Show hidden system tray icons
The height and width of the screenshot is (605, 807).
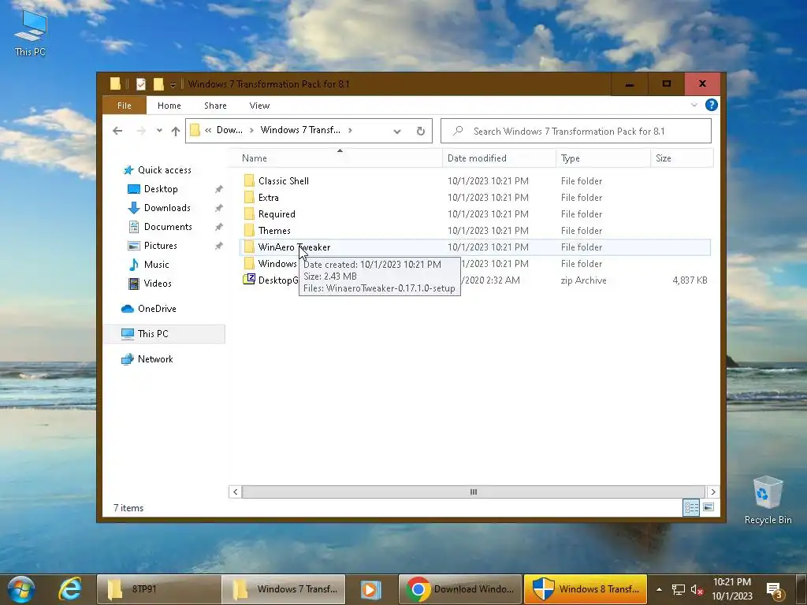(x=659, y=589)
